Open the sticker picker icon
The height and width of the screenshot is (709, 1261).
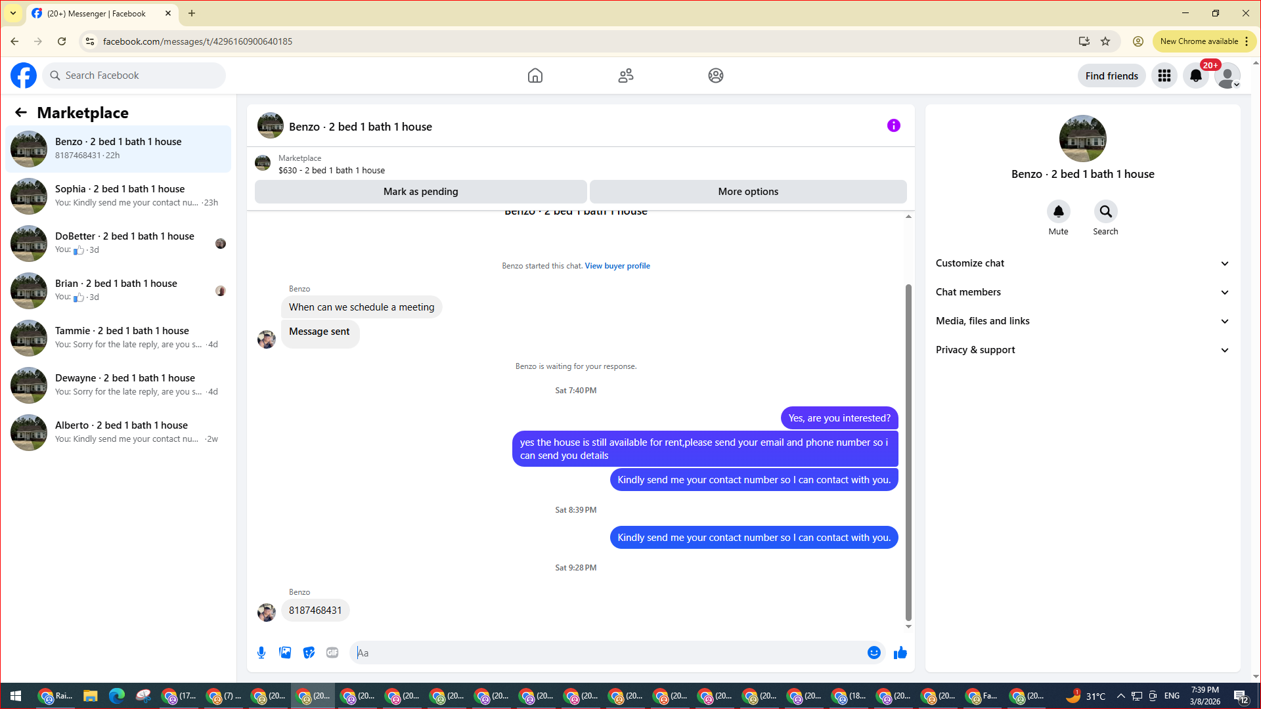pyautogui.click(x=309, y=653)
